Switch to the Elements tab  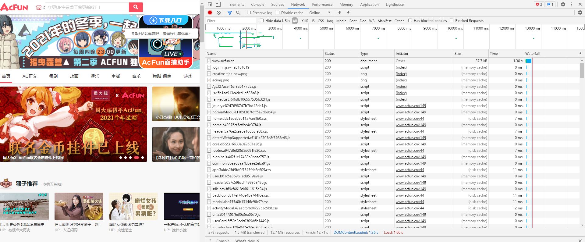[x=237, y=4]
